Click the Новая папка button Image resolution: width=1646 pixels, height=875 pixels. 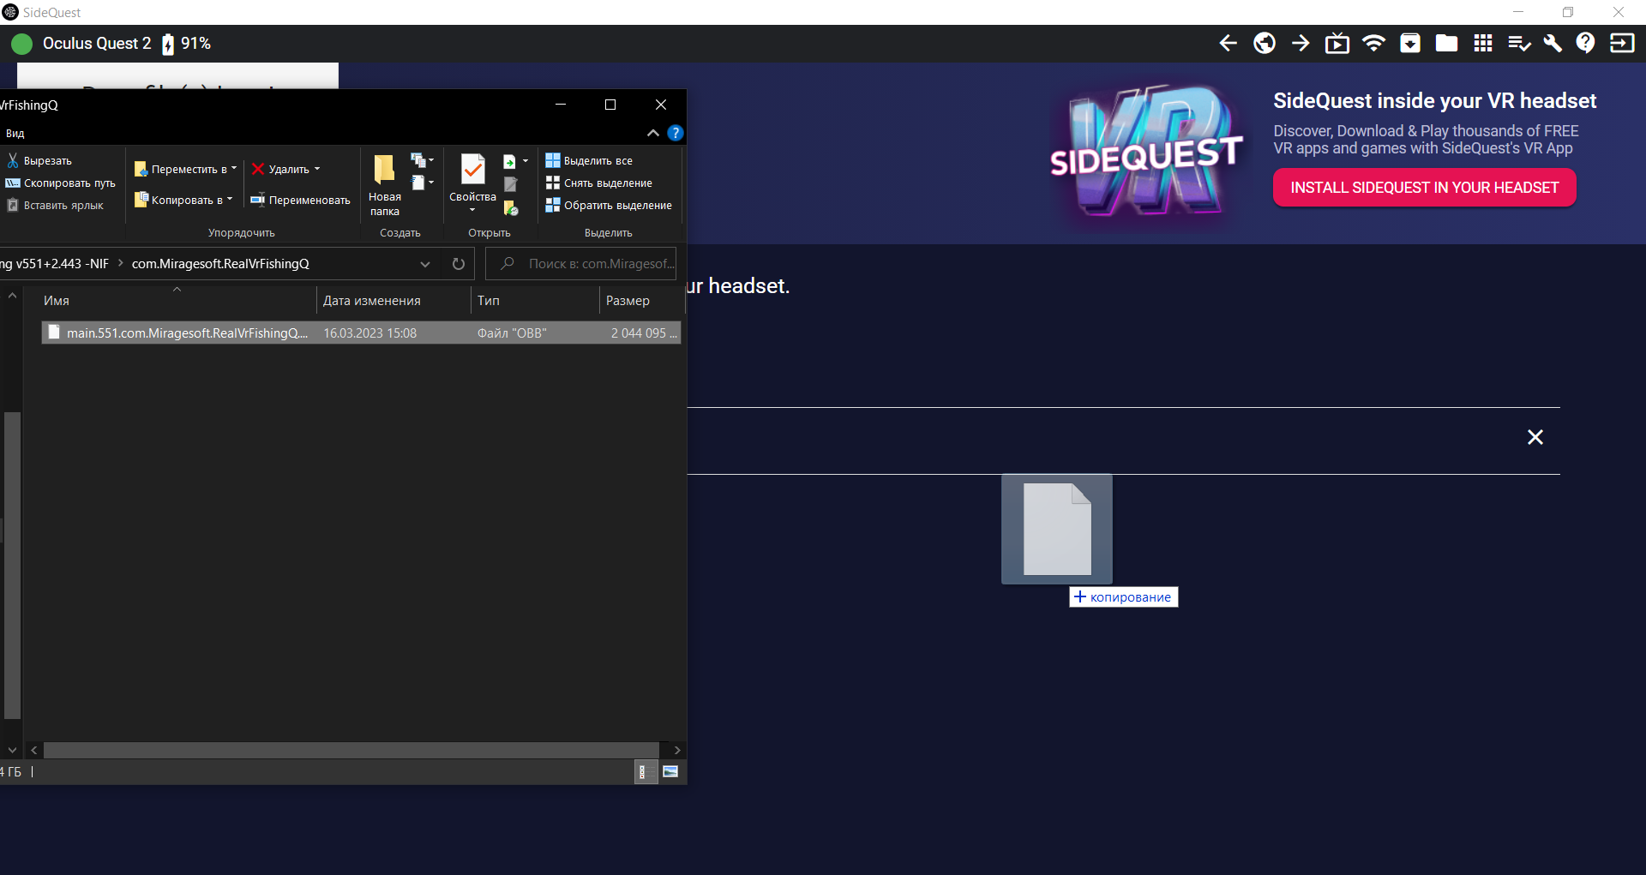385,185
